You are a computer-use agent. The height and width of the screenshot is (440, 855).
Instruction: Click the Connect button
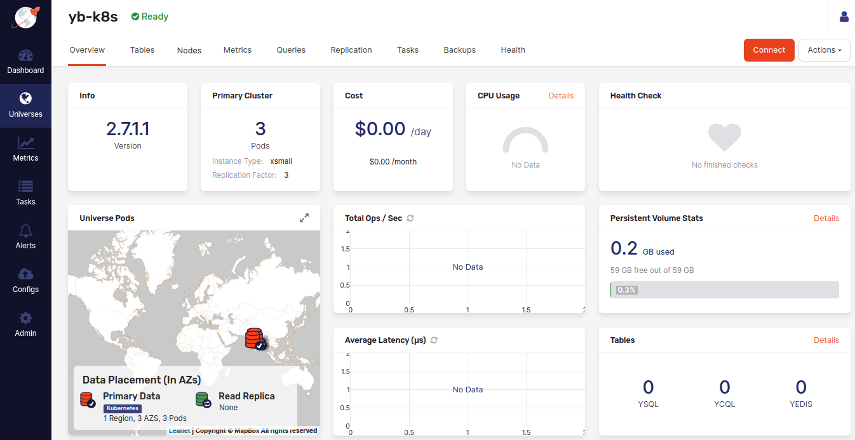[769, 50]
